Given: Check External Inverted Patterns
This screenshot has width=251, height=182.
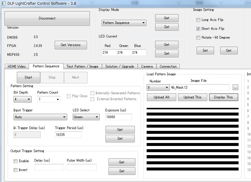Looking at the screenshot, I should [92, 99].
